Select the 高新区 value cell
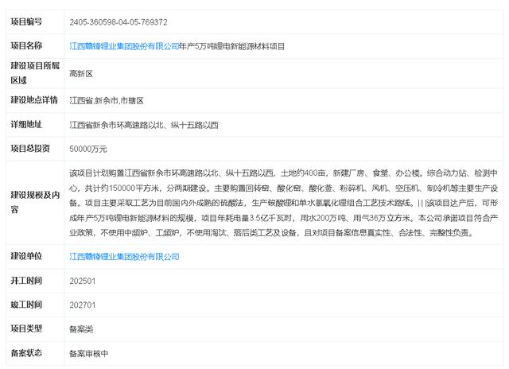 [x=81, y=73]
